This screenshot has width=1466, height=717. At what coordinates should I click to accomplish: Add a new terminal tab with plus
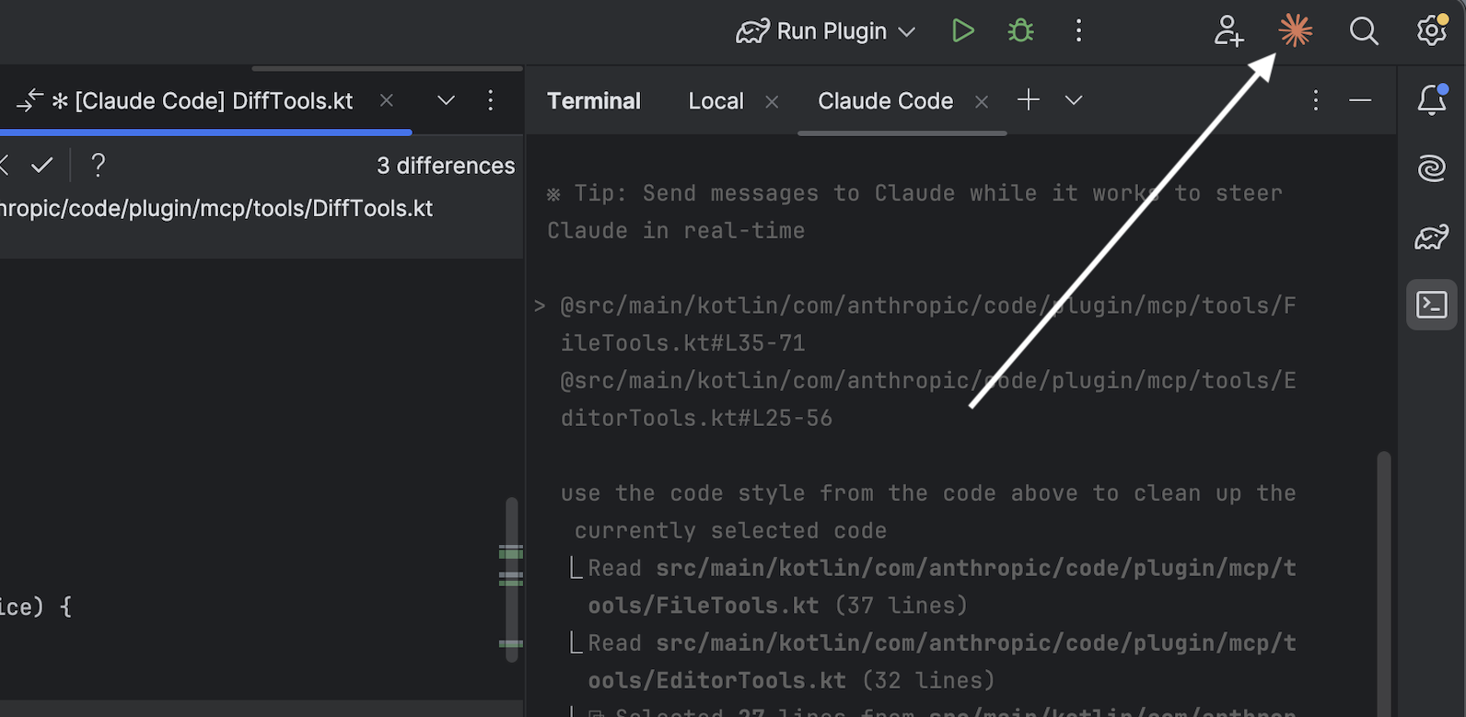point(1029,99)
